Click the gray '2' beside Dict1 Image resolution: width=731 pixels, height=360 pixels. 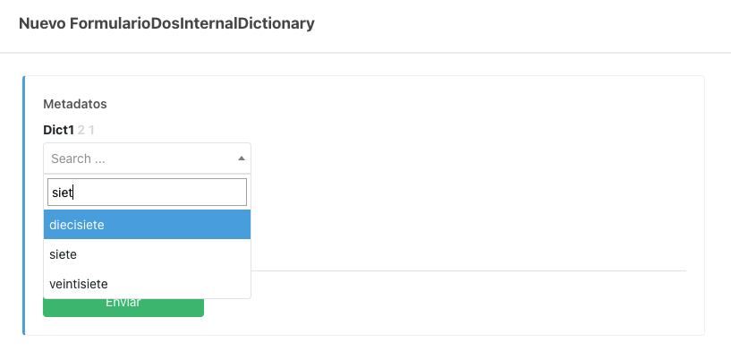pyautogui.click(x=81, y=130)
